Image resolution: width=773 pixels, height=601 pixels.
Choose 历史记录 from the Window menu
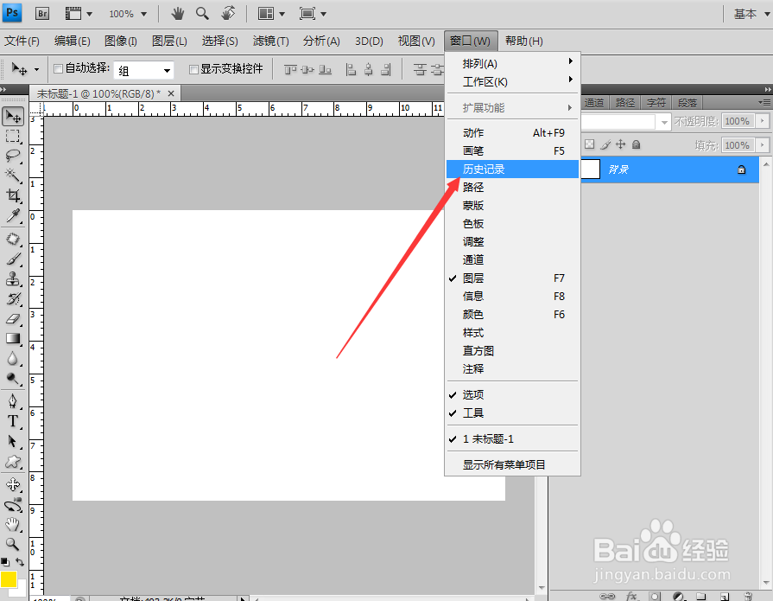coord(513,169)
